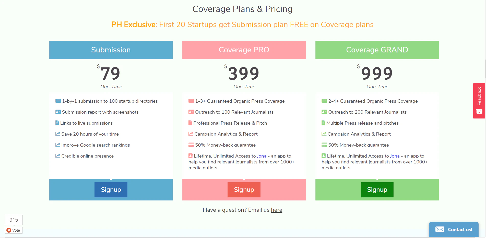The height and width of the screenshot is (238, 486).
Task: Click the document icon beside "Professional Press Release & Pitch"
Action: [x=191, y=123]
